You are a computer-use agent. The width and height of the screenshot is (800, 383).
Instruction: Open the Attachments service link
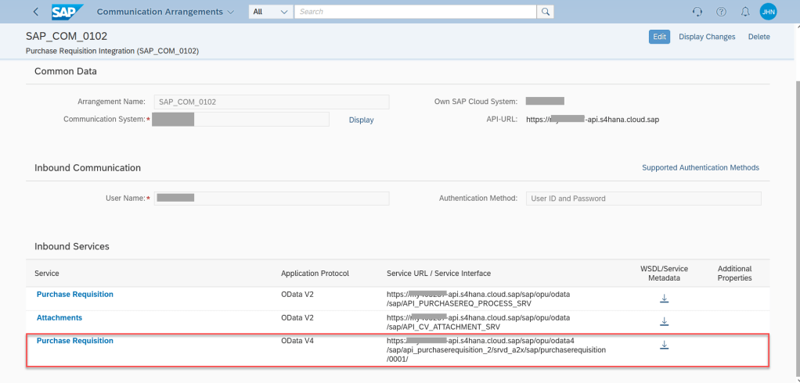(59, 317)
